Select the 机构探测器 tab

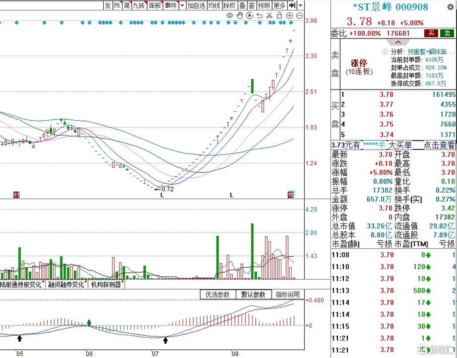(x=106, y=285)
